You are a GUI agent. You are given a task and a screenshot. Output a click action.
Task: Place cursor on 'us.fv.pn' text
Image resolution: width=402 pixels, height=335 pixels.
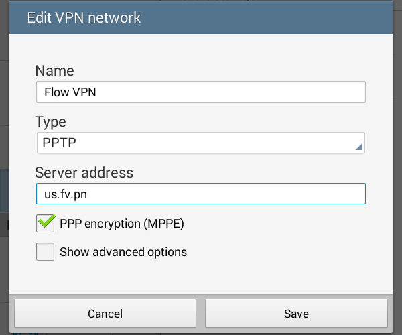(66, 194)
